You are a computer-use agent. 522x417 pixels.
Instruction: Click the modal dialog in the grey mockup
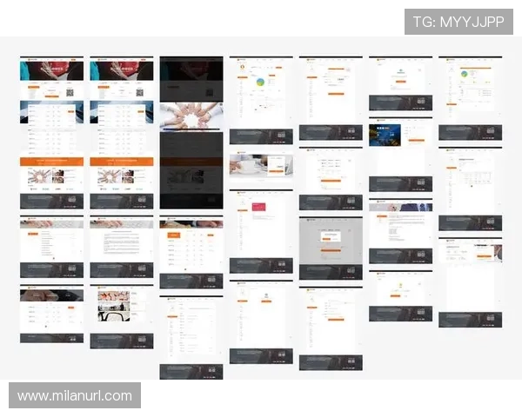coord(331,238)
